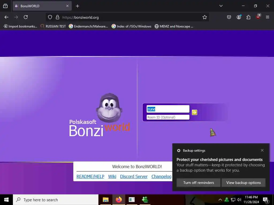Open the extensions puzzle icon

pyautogui.click(x=248, y=17)
